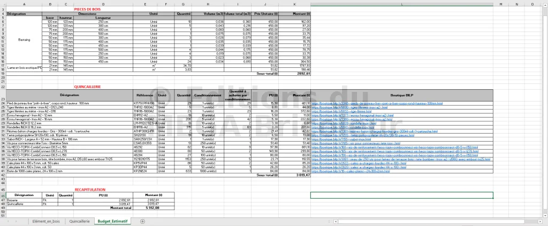Select column L header
The height and width of the screenshot is (226, 548).
401,4
